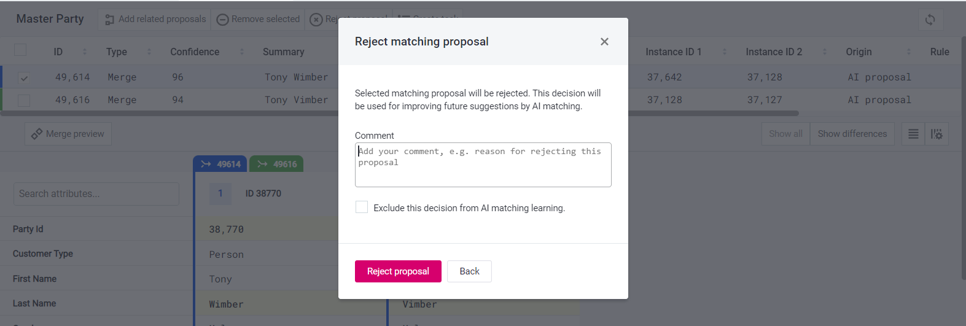The image size is (966, 326).
Task: Sort by the ID column arrows
Action: pyautogui.click(x=85, y=52)
